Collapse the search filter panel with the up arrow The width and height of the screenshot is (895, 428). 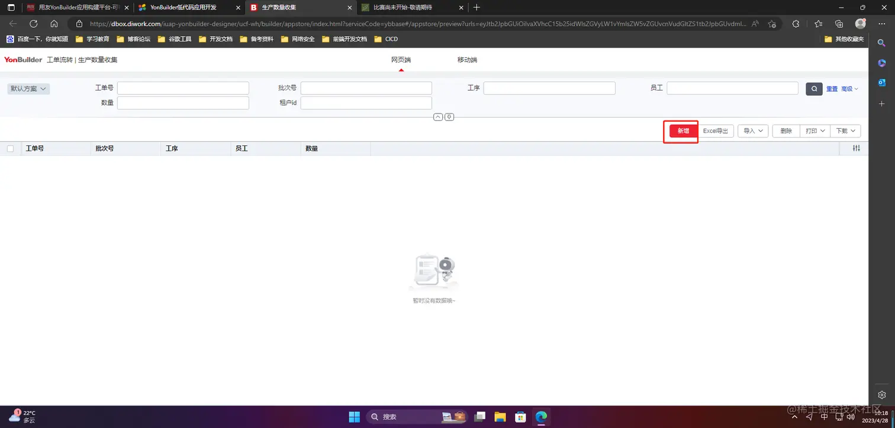[x=438, y=116]
